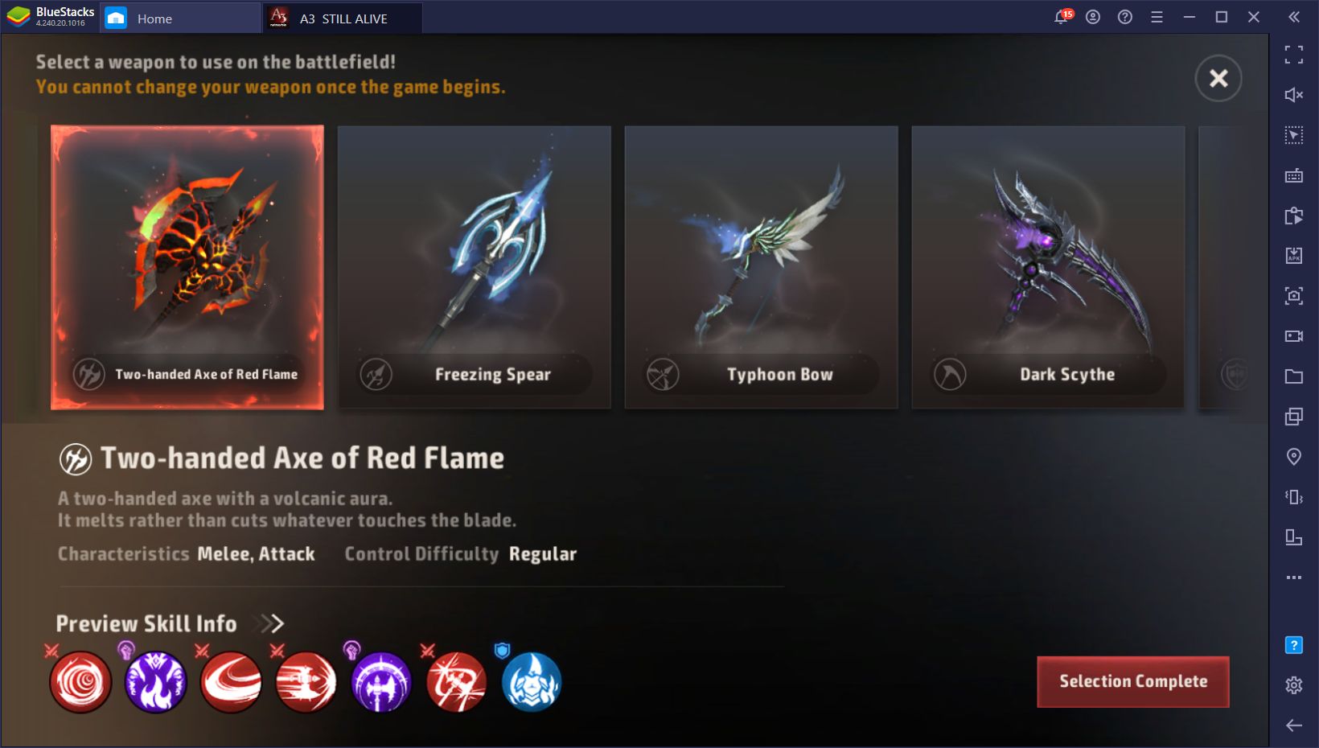Open BlueStacks notifications bell
Image resolution: width=1319 pixels, height=748 pixels.
(x=1062, y=17)
